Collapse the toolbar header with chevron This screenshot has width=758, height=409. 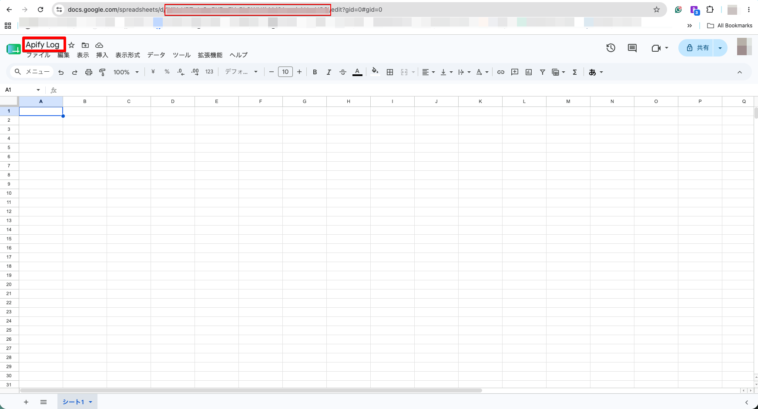point(740,72)
